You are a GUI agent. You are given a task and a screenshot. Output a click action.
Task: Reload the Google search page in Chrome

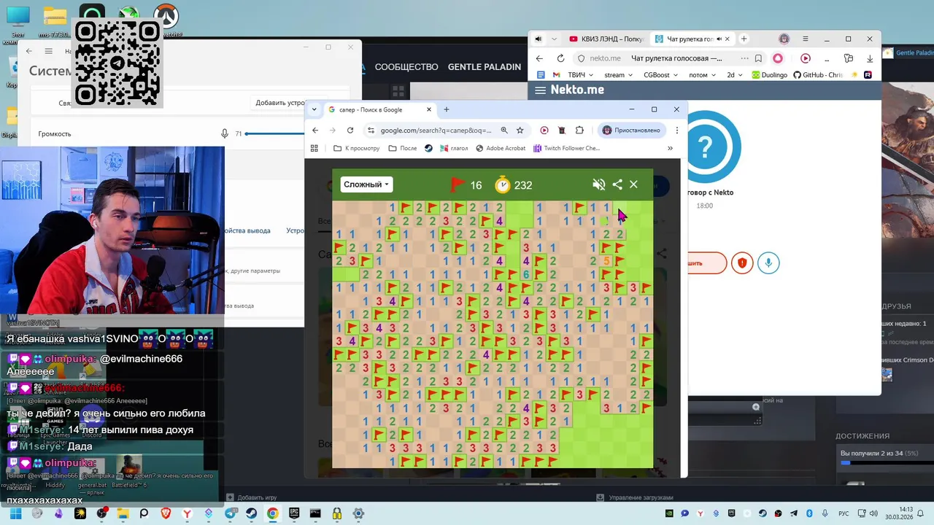point(350,131)
